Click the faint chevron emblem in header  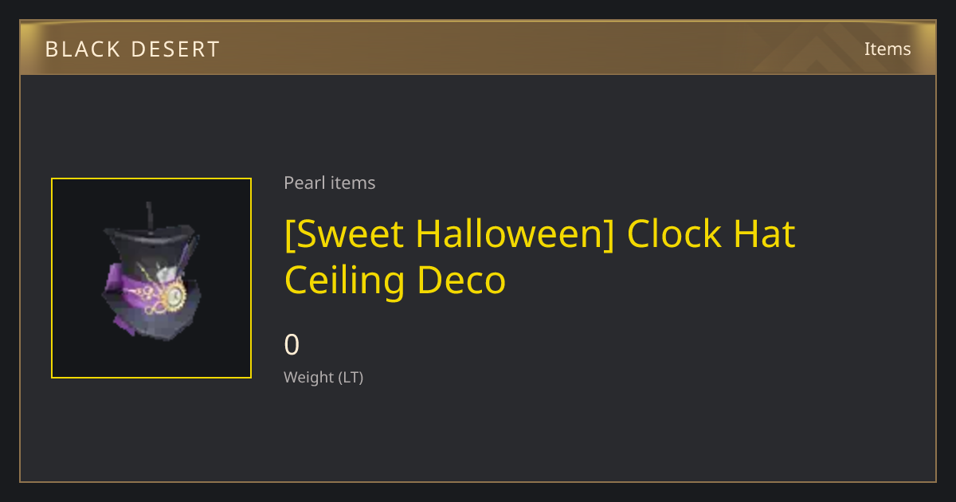(x=821, y=48)
